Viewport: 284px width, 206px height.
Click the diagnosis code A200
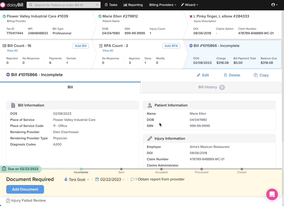click(x=57, y=144)
